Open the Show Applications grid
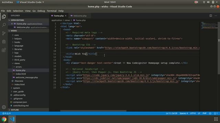Image resolution: width=220 pixels, height=123 pixels. tap(216, 119)
